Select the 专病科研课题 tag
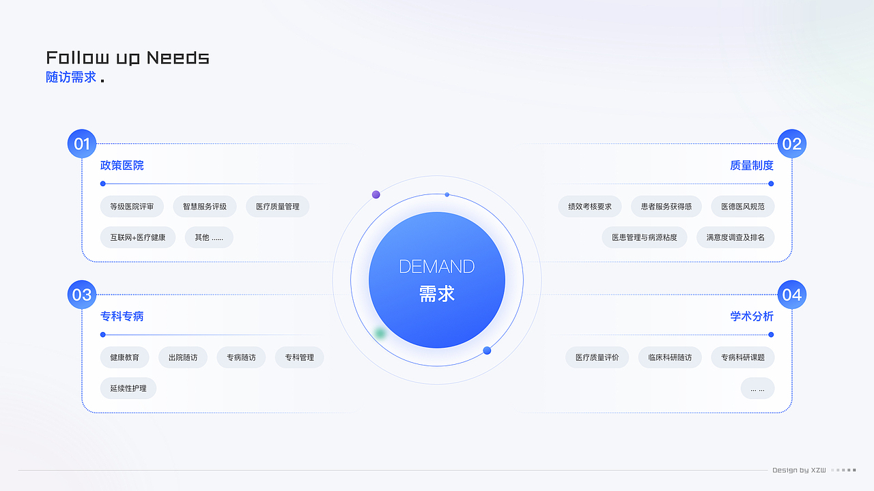Screen dimensions: 874x491 [x=743, y=357]
